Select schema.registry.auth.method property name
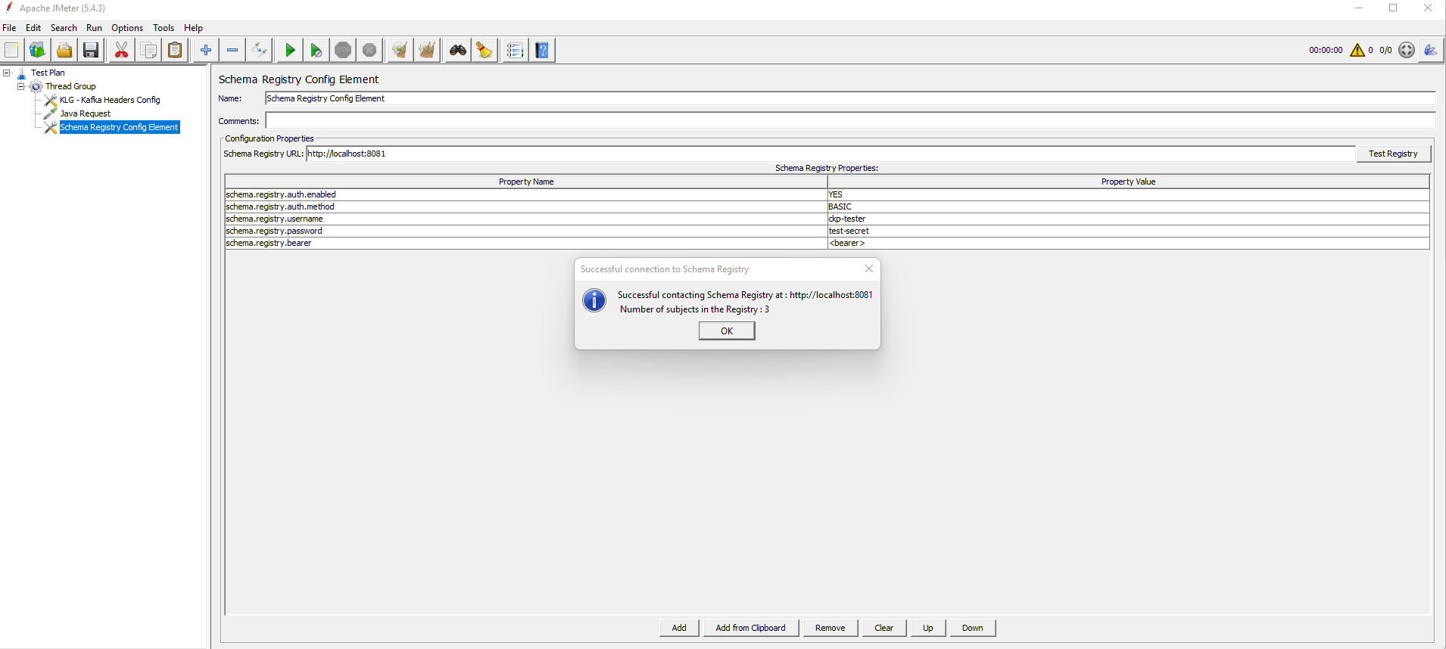The height and width of the screenshot is (649, 1446). coord(526,206)
